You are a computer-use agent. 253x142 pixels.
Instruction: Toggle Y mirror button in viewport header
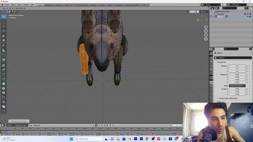(193, 11)
